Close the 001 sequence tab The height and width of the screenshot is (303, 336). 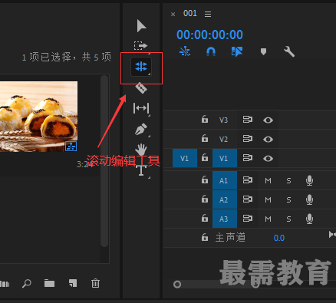(x=173, y=15)
